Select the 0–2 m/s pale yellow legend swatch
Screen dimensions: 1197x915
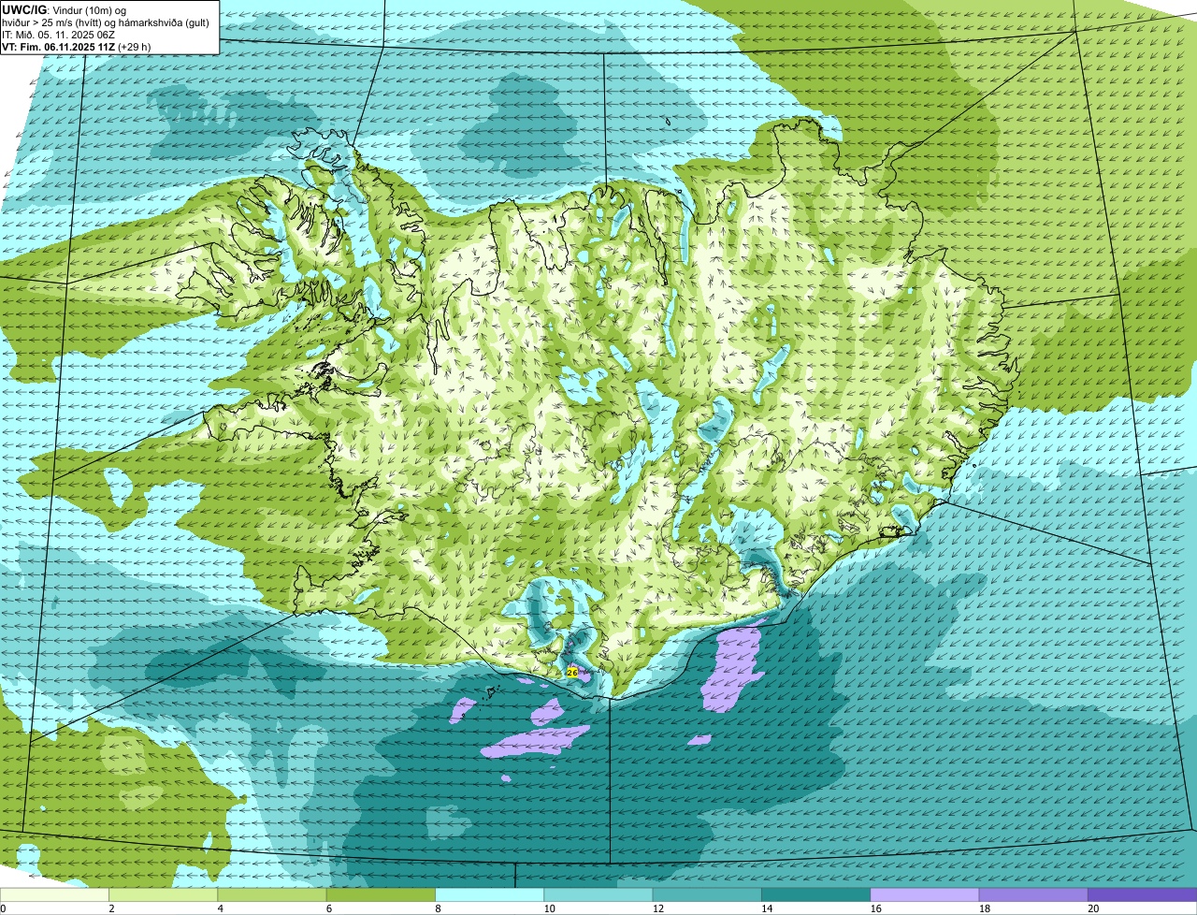point(55,894)
